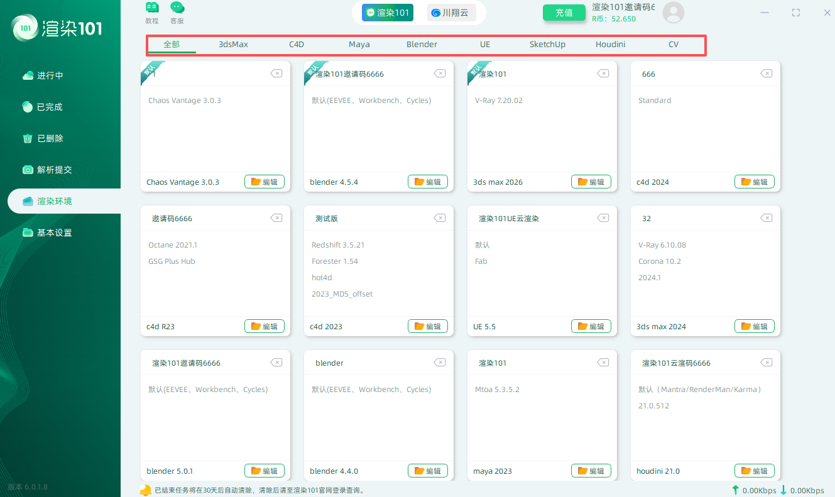Edit the houdini 21.0 environment

pos(755,471)
